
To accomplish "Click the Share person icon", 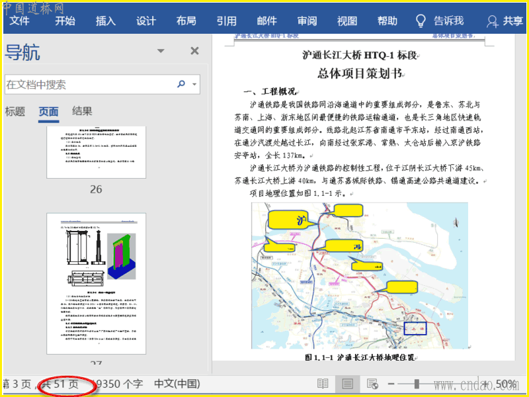I will (x=492, y=21).
